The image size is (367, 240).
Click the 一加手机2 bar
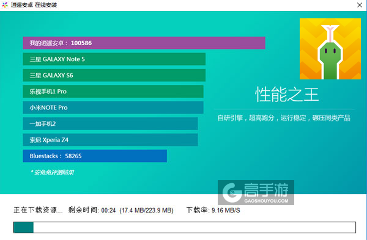click(110, 123)
